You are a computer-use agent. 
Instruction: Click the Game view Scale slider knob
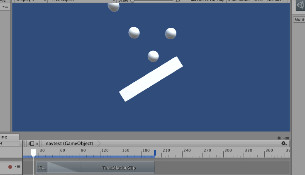(x=132, y=1)
